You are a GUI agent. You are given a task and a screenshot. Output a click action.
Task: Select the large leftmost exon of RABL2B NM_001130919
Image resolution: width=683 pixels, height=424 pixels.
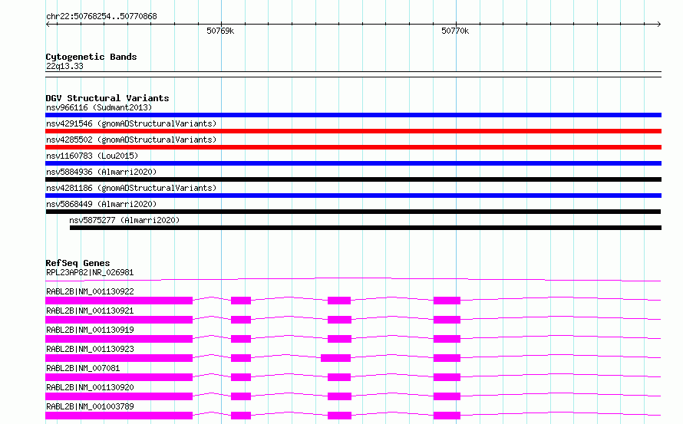[x=119, y=339]
